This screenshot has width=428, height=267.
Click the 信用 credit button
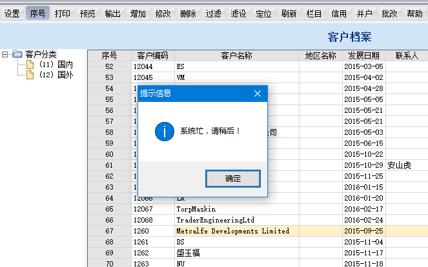click(339, 13)
